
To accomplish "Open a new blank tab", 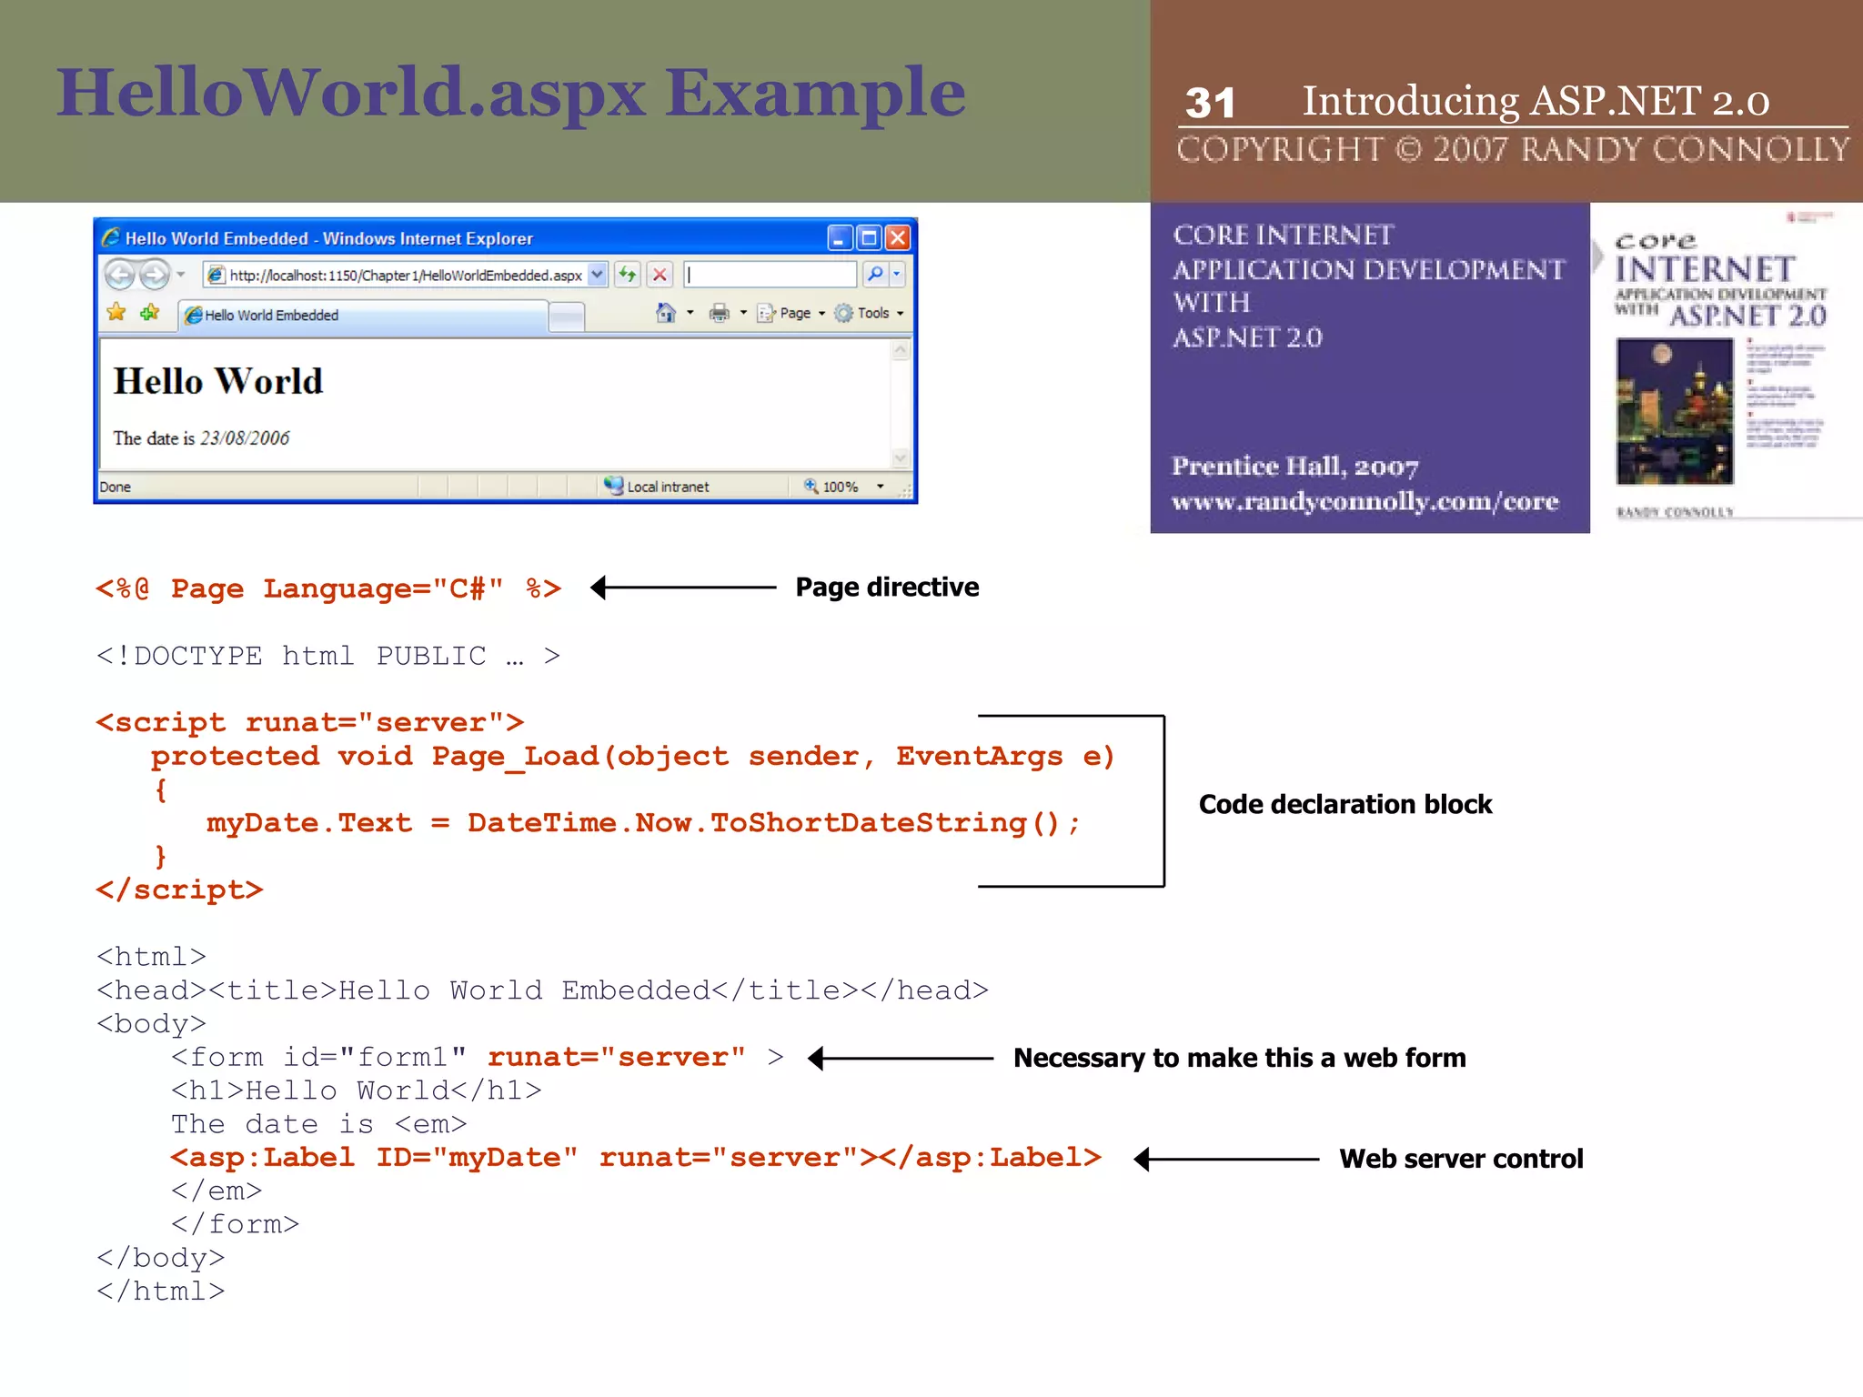I will 567,317.
